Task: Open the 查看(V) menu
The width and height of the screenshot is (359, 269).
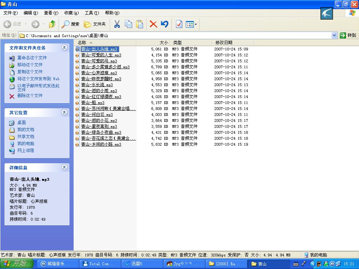Action: (51, 13)
